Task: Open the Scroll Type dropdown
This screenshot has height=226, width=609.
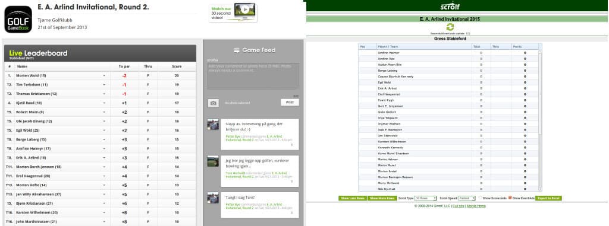Action: [425, 198]
